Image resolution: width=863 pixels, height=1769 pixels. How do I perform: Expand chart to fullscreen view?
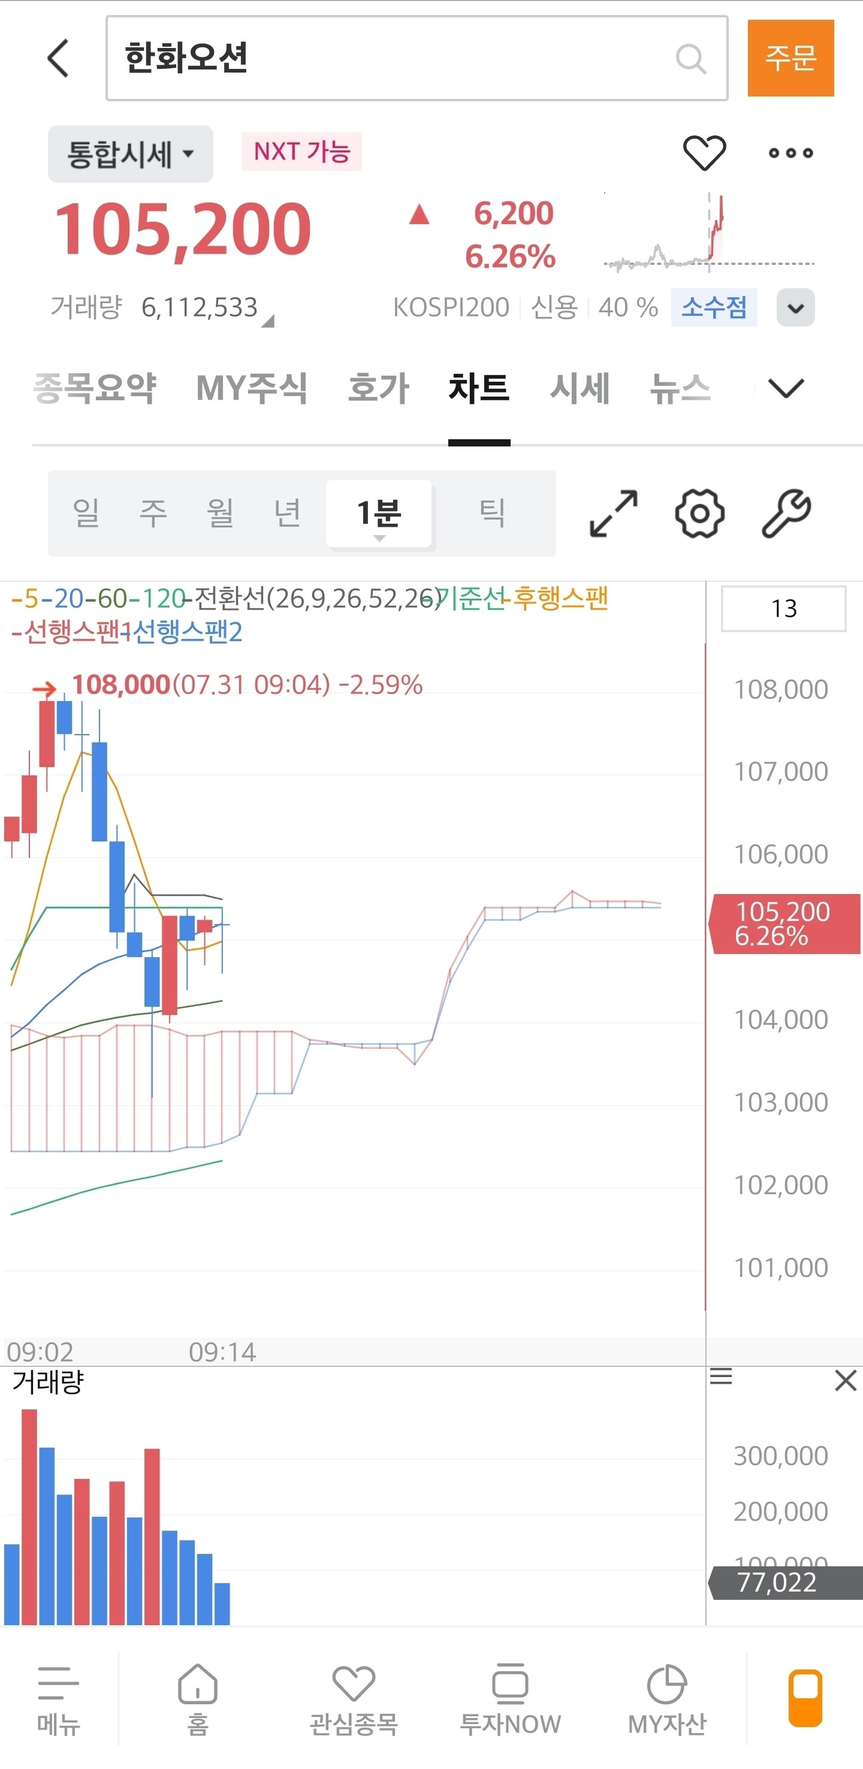pos(613,513)
